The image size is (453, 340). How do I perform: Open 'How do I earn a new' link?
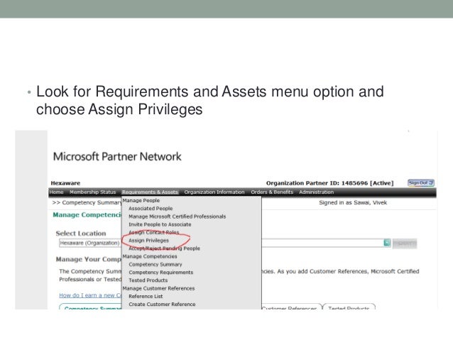pos(90,295)
